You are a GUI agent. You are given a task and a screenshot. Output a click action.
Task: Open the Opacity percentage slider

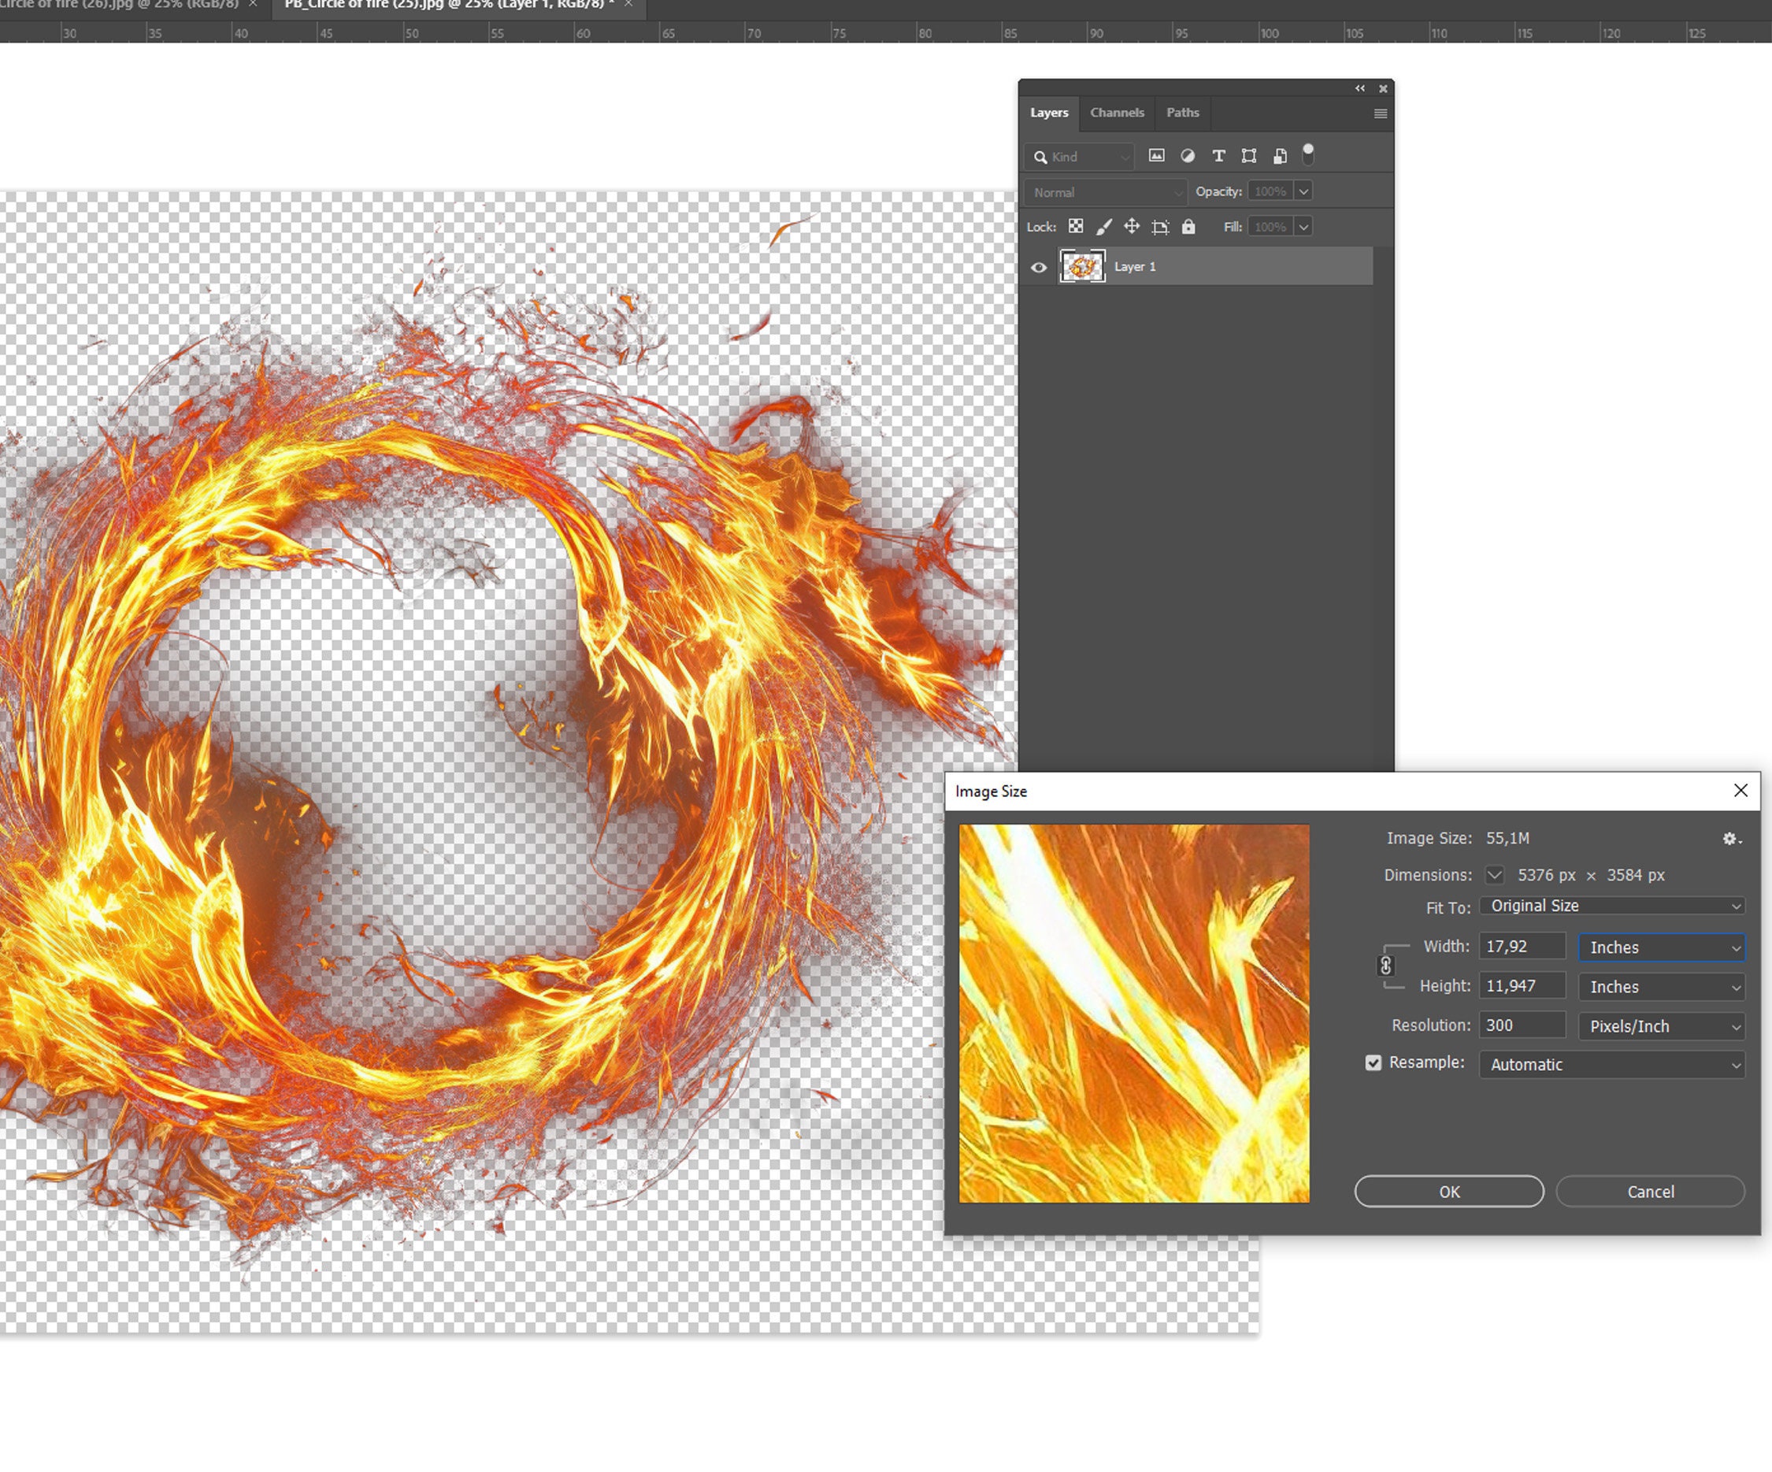1303,191
